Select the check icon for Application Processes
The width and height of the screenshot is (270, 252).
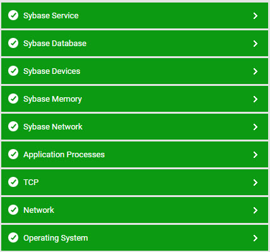[13, 155]
